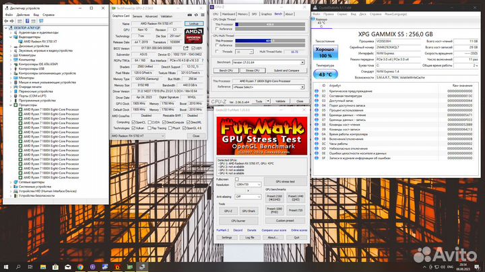Open the Benchmark version dropdown in CPU-Z
Screen dimensions: 485x272
point(268,62)
